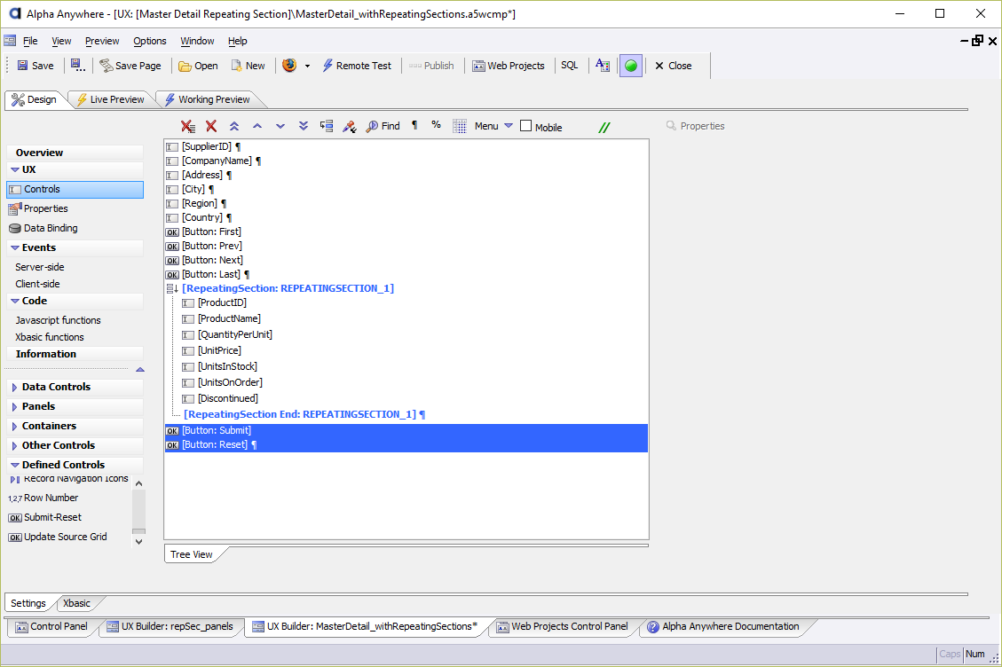Click the percent sign toolbar icon

click(437, 125)
